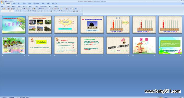Expand the 文件 classic menu dropdown
The image size is (184, 98).
[8, 7]
